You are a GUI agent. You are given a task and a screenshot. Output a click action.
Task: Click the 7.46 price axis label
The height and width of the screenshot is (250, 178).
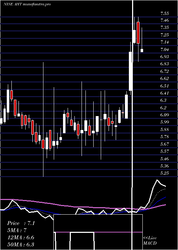click(x=164, y=20)
